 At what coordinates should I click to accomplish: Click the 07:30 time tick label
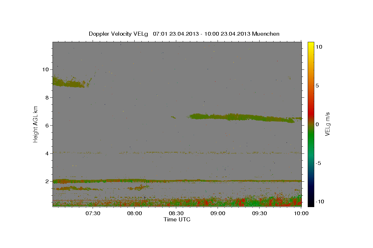pos(93,213)
